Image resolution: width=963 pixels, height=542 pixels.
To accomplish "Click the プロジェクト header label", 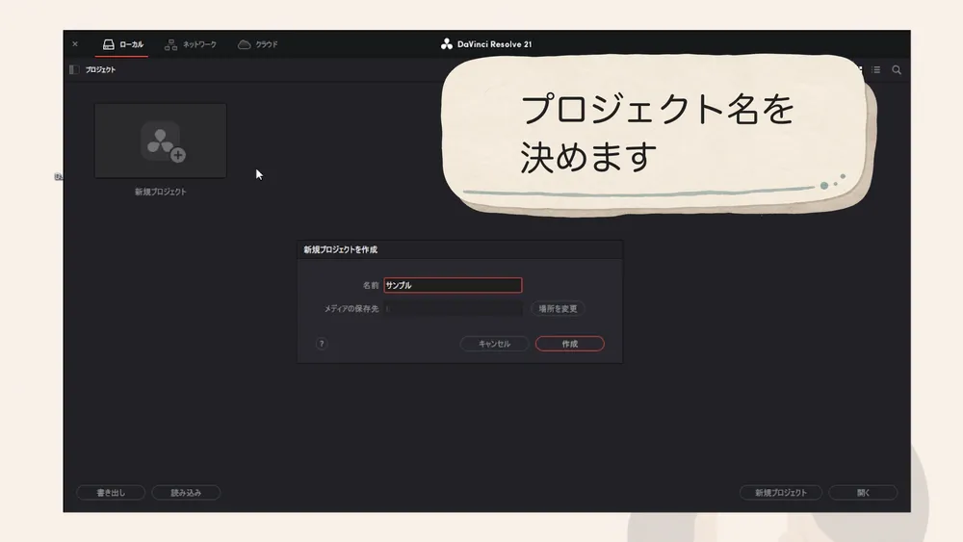I will coord(100,70).
